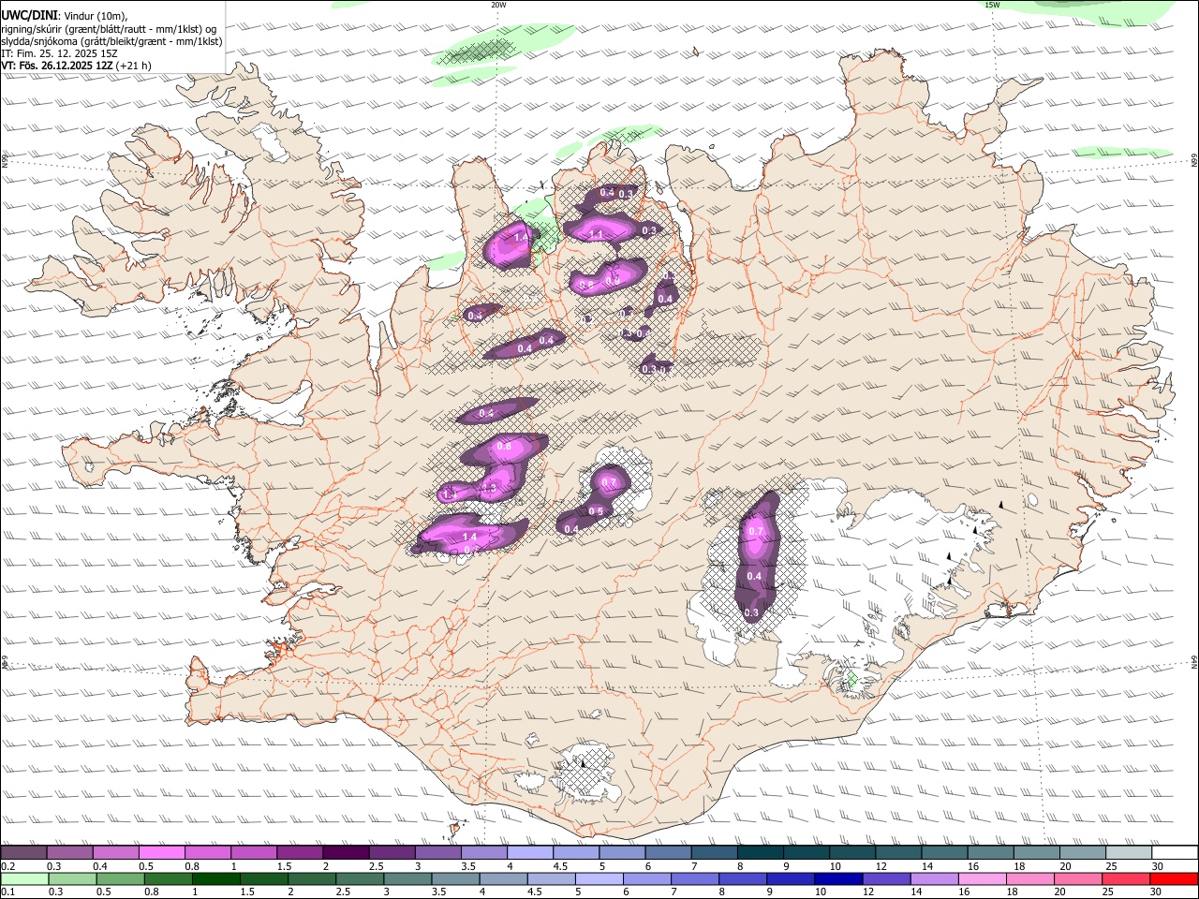1199x899 pixels.
Task: Select light pink rain swatch 16 to 18
Action: (982, 879)
